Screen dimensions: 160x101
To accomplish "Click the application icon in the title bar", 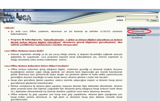I will click(x=1, y=10).
